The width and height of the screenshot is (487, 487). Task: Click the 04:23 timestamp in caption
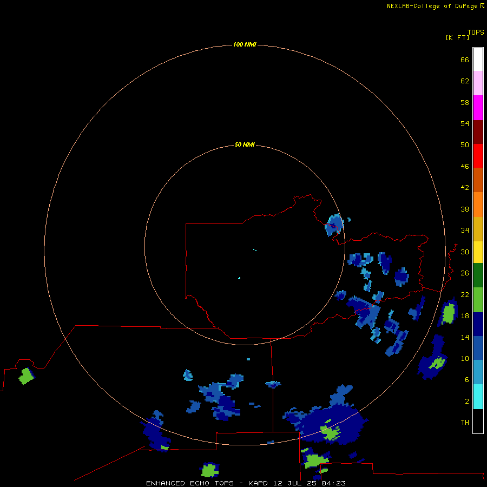pos(333,483)
